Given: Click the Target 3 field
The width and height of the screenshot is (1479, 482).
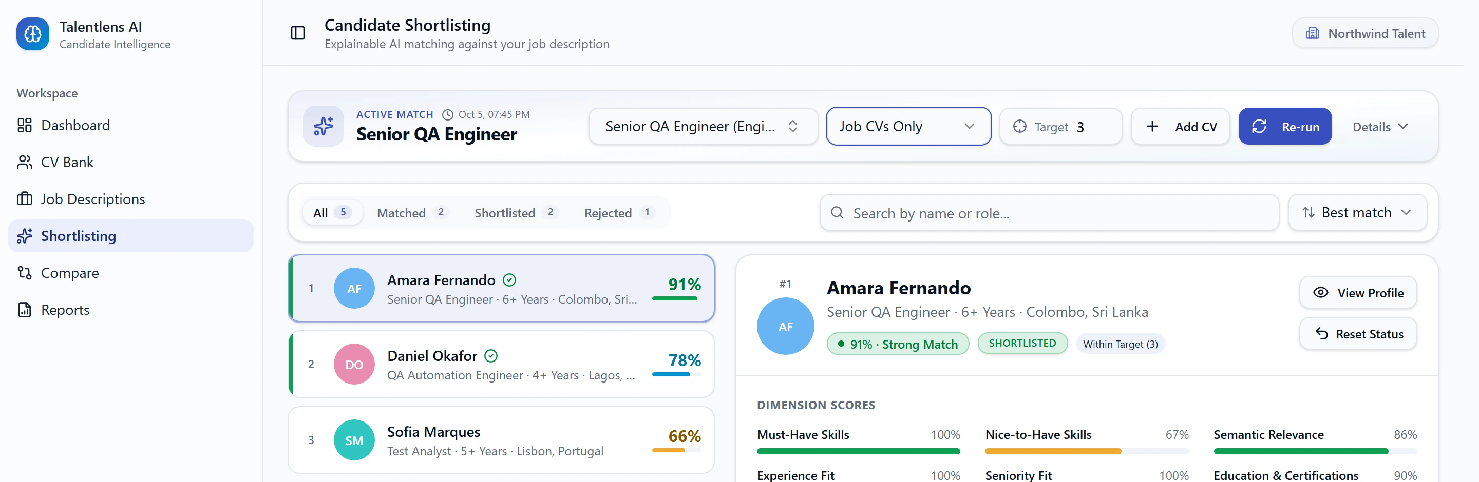Looking at the screenshot, I should (x=1060, y=126).
